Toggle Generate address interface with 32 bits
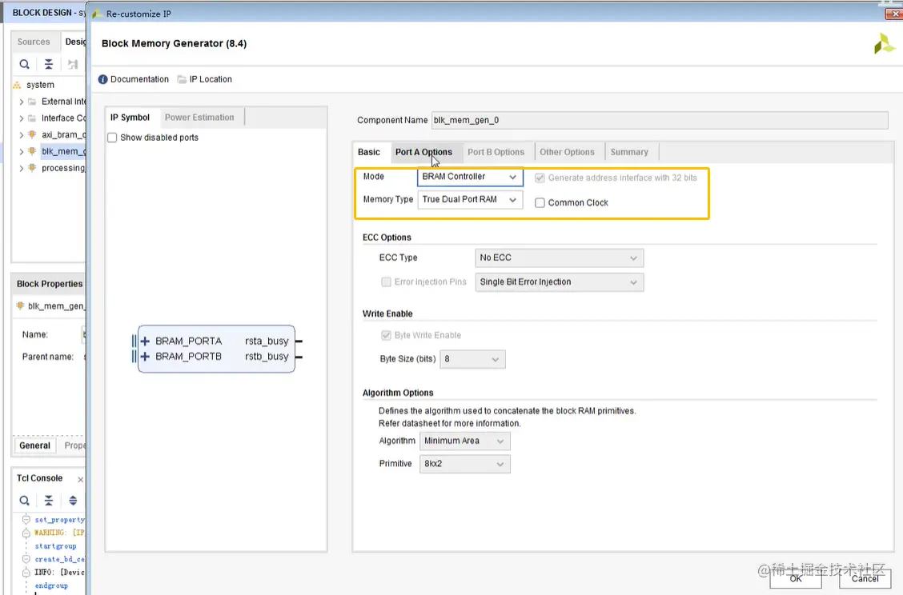Screen dimensions: 903x595 tap(540, 178)
